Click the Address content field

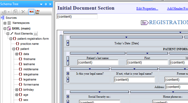click(177, 87)
